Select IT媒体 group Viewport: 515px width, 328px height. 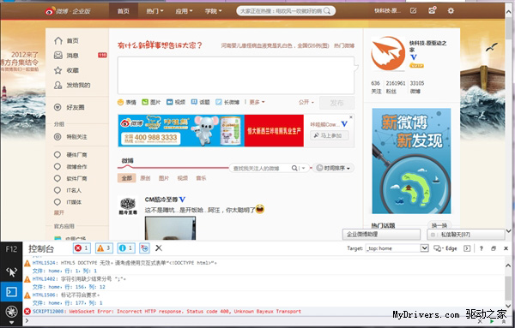(68, 202)
